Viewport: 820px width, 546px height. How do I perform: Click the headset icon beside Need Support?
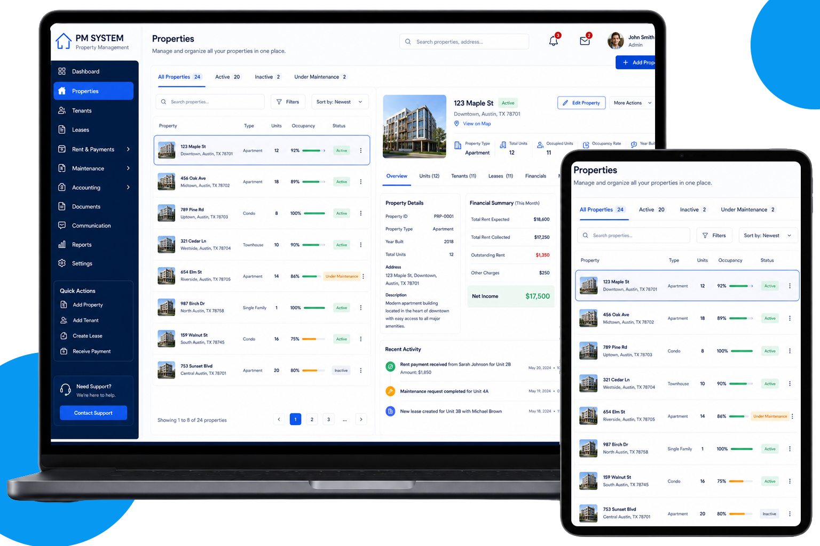(x=66, y=390)
